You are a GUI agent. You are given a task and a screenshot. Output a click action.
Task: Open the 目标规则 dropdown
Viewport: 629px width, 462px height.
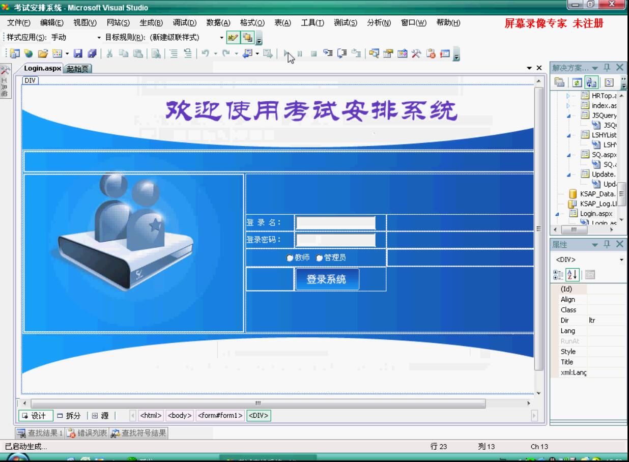coord(222,38)
